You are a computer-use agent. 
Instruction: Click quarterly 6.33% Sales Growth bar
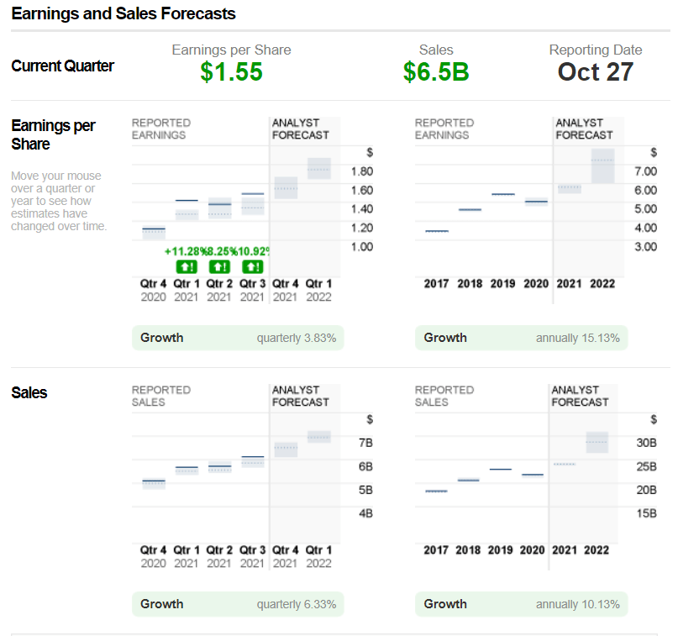click(x=238, y=604)
